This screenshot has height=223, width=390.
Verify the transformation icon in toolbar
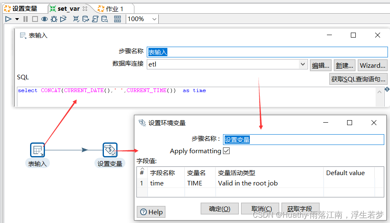pos(76,19)
